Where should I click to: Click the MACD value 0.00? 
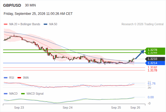(x=151, y=97)
